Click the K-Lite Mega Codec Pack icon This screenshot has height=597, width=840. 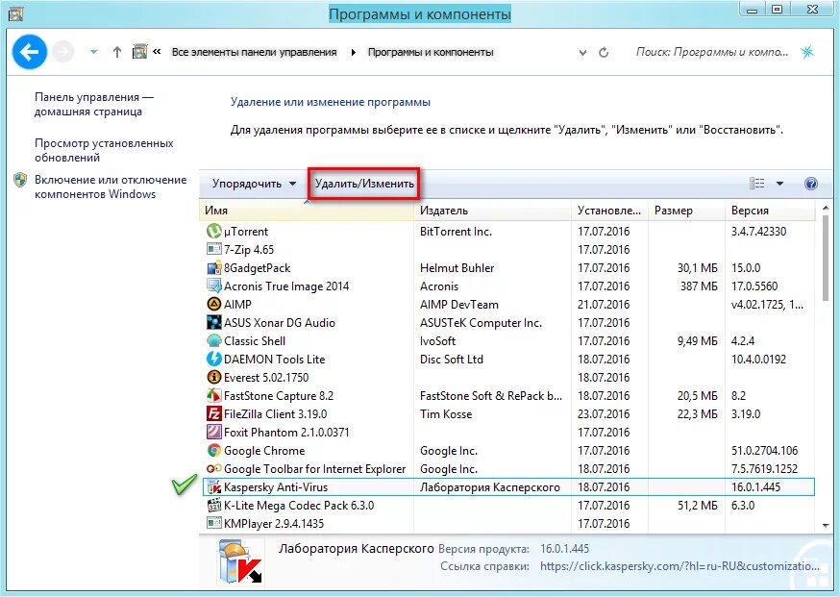coord(213,505)
